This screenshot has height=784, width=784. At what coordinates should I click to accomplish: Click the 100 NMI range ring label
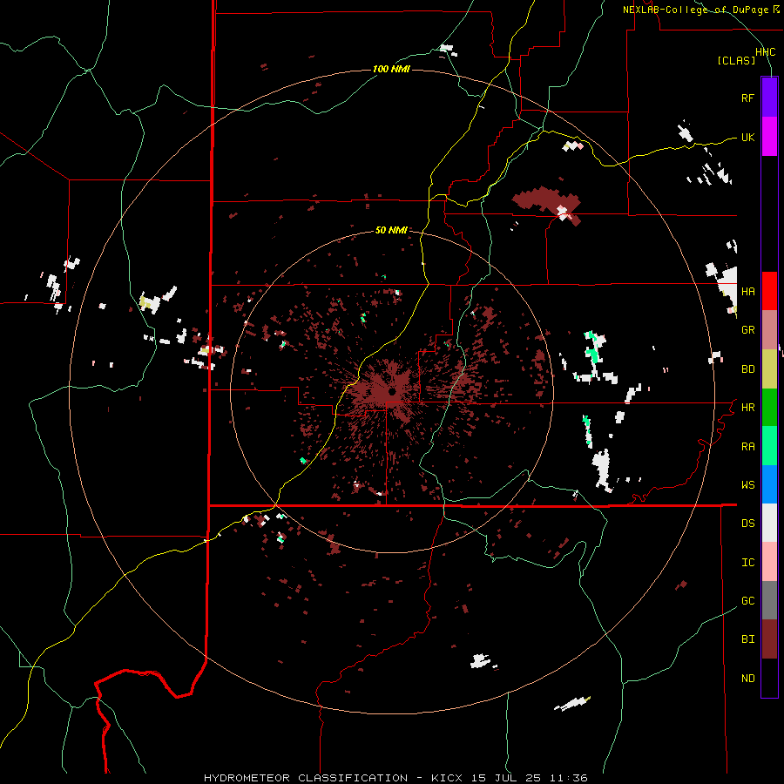click(x=391, y=69)
